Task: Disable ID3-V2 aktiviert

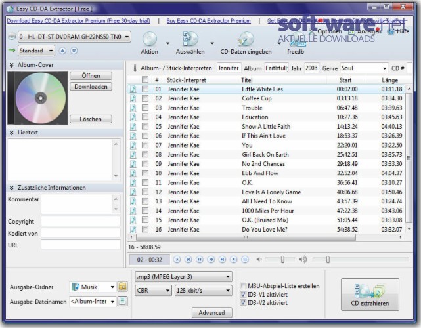Action: (243, 303)
